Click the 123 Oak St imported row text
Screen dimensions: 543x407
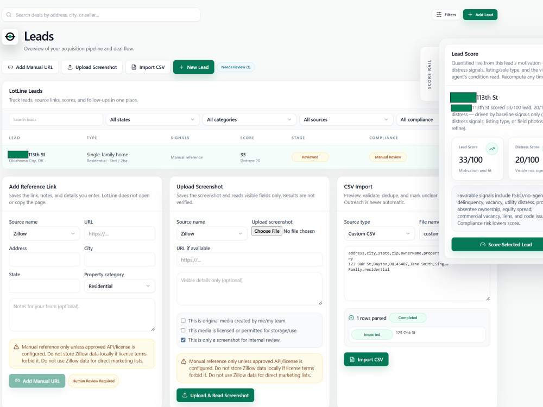pyautogui.click(x=406, y=333)
